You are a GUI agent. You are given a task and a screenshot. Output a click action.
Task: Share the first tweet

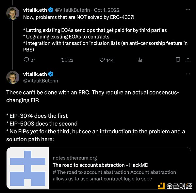(x=188, y=60)
